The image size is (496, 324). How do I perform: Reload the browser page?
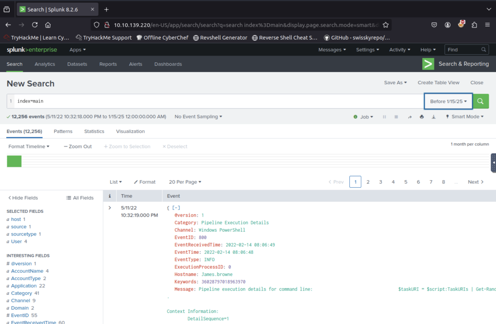35,25
